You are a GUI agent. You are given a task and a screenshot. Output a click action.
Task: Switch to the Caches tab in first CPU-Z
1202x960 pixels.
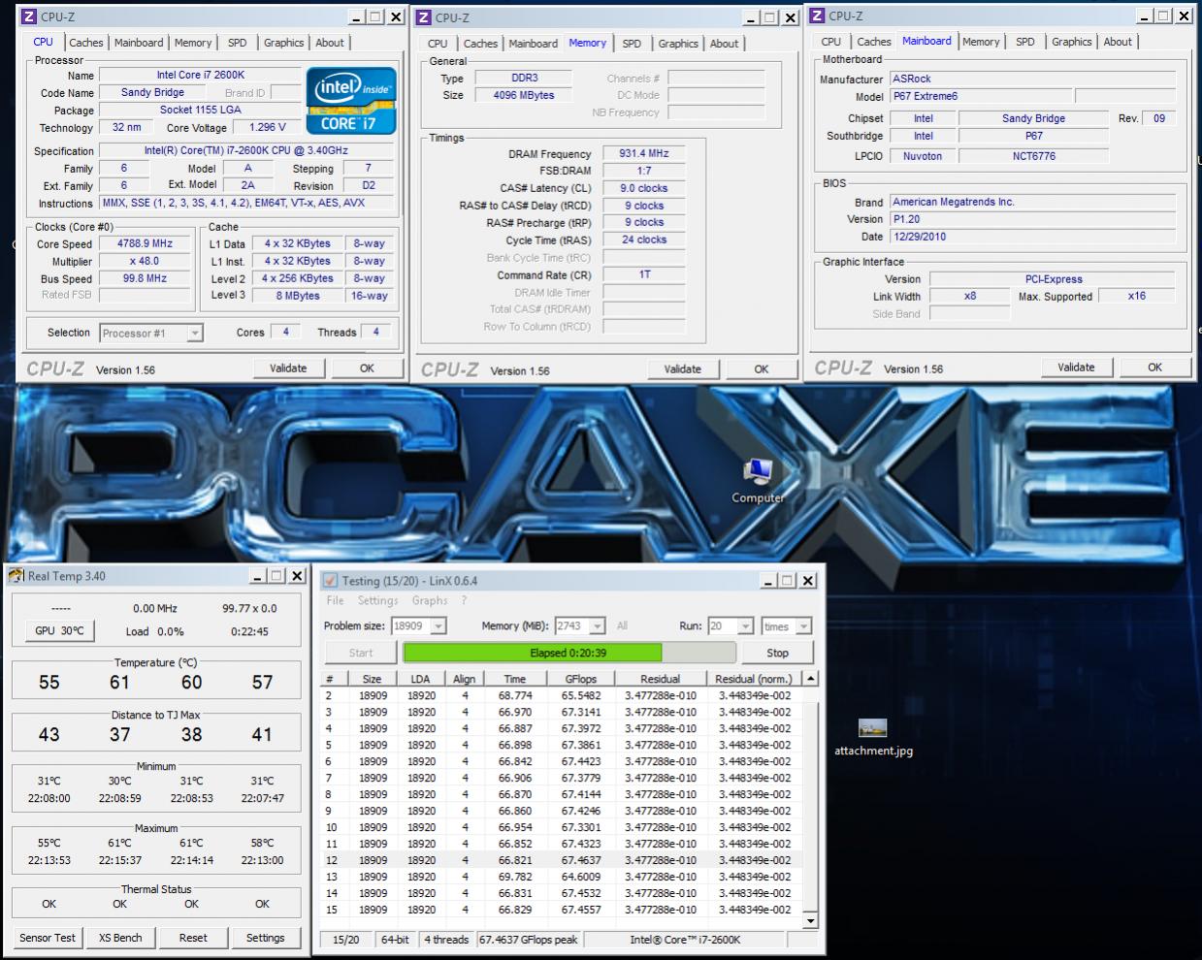tap(85, 43)
